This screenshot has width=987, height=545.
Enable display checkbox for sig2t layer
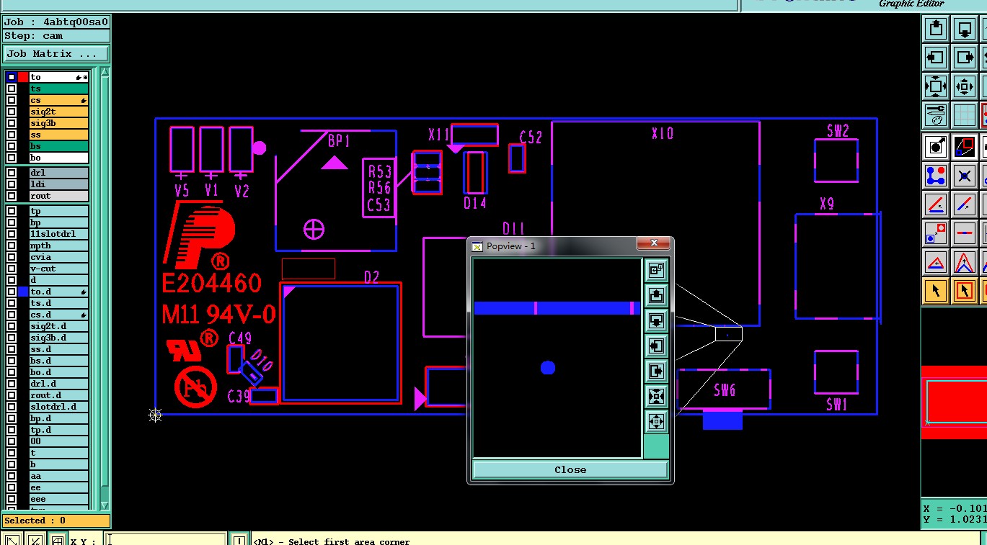12,112
